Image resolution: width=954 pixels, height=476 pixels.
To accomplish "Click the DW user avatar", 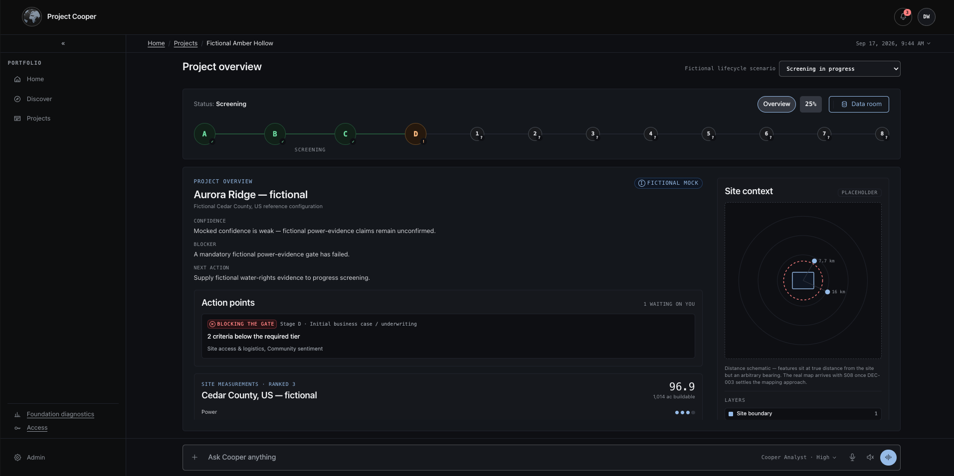I will click(926, 16).
